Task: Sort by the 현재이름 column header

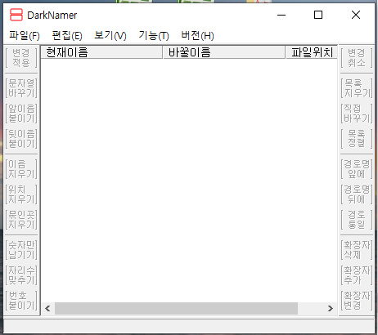Action: pyautogui.click(x=101, y=52)
